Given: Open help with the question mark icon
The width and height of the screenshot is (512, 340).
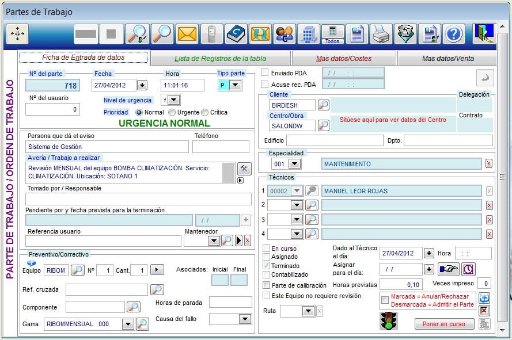Looking at the screenshot, I should point(454,33).
